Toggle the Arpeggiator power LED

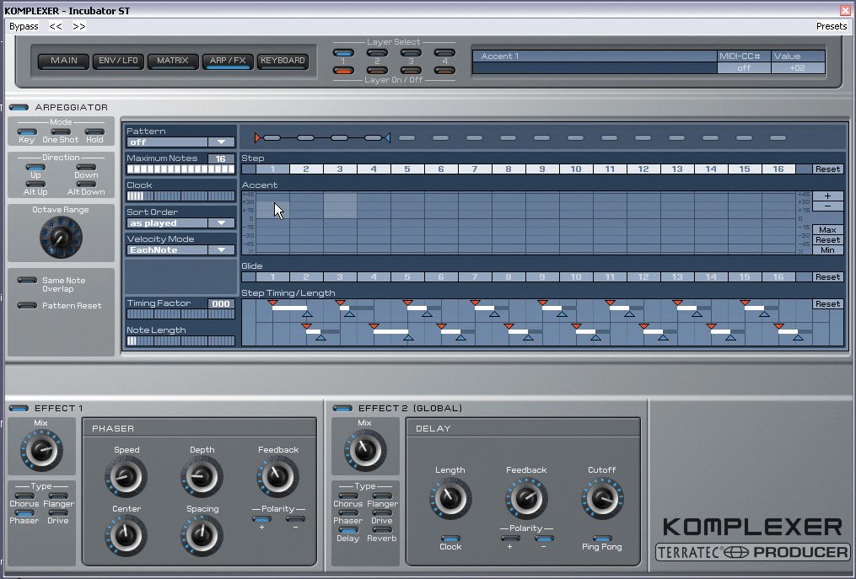(x=19, y=108)
